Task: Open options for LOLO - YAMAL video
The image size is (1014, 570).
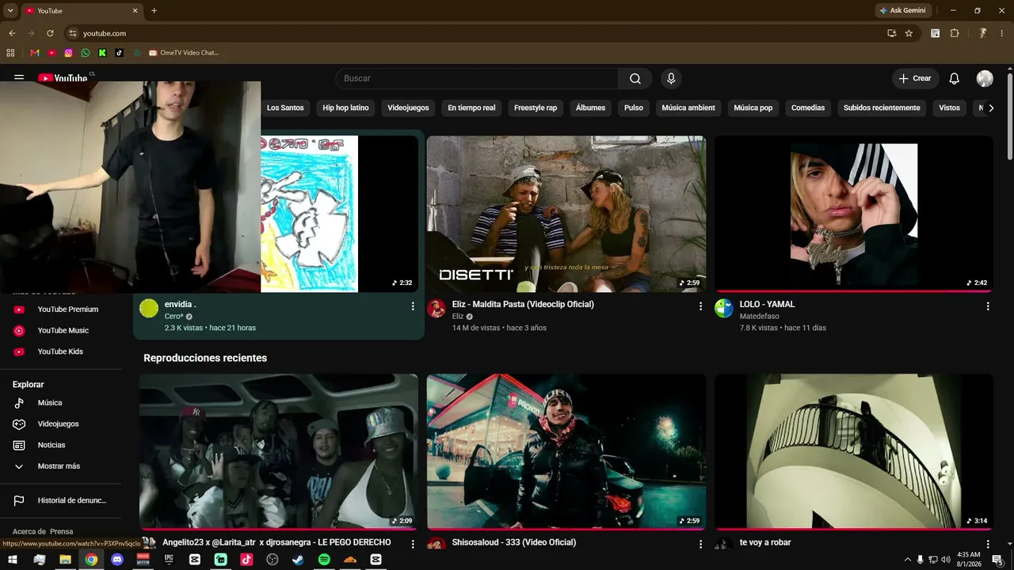Action: (988, 306)
